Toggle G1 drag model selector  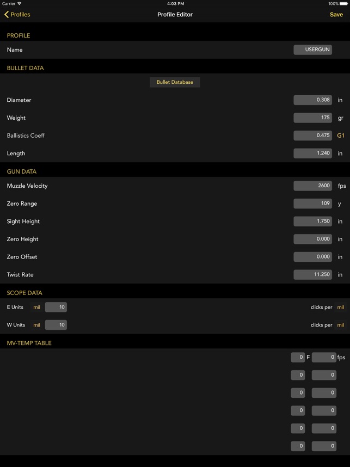click(341, 136)
